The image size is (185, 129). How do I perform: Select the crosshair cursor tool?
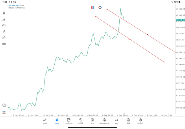[4, 7]
